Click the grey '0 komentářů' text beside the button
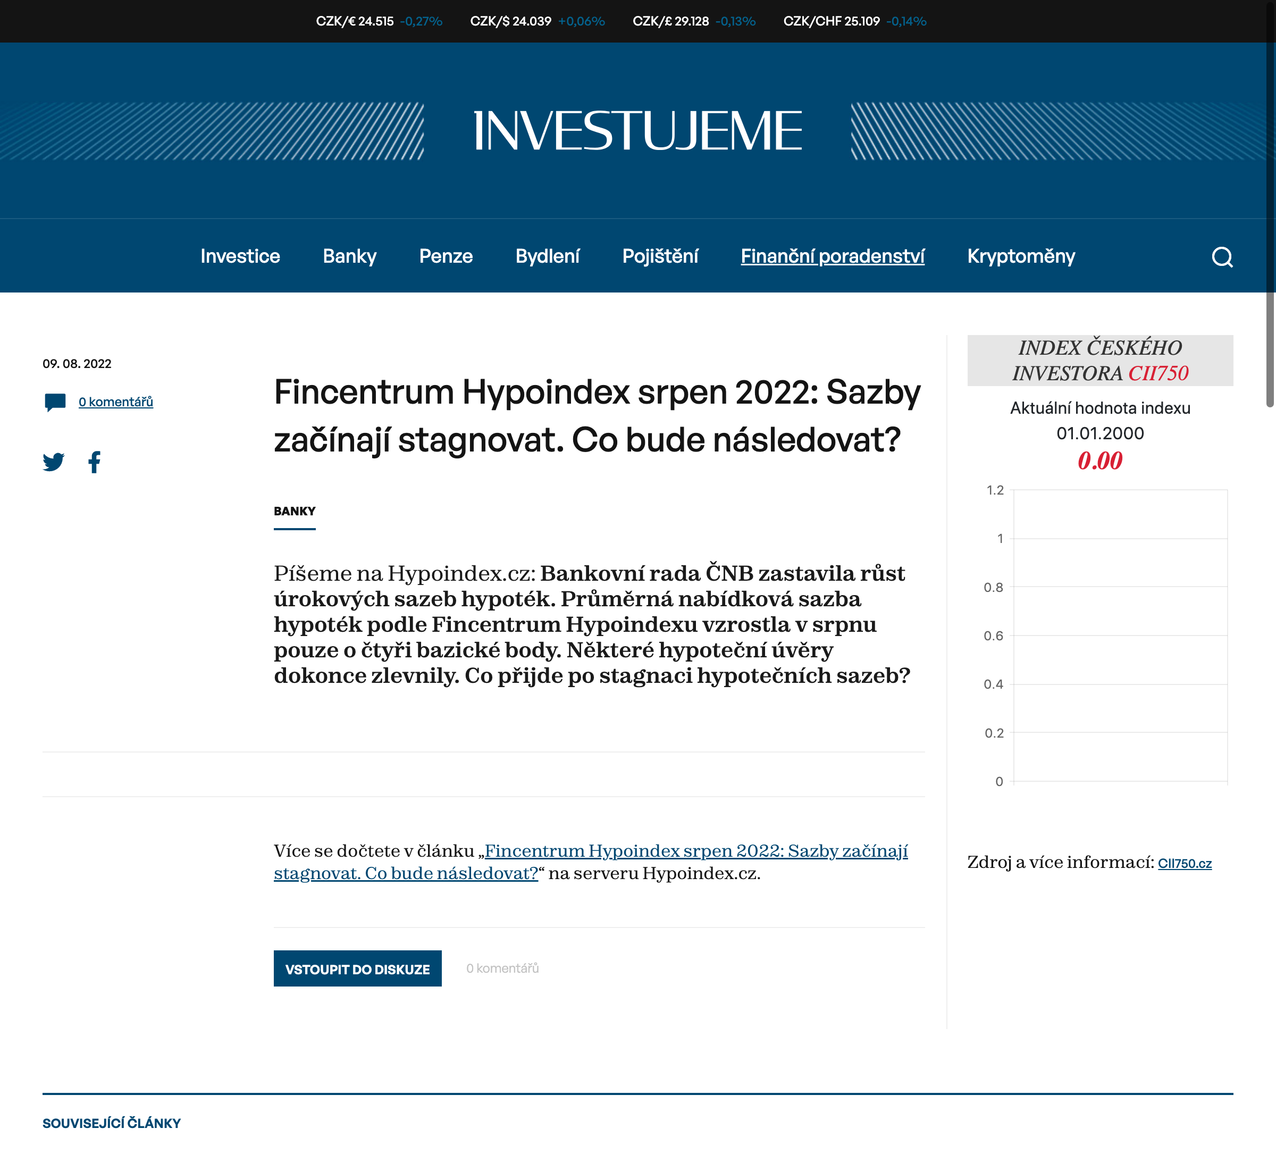1276x1170 pixels. pyautogui.click(x=502, y=968)
